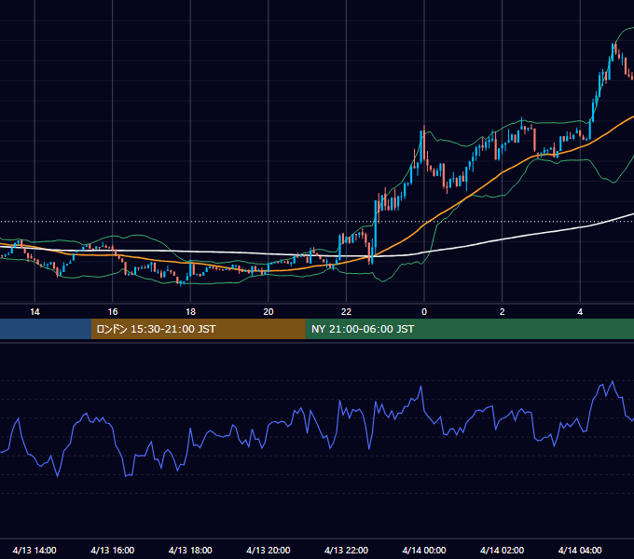
Task: Click the 4/13 14:00 date label
Action: click(x=34, y=550)
